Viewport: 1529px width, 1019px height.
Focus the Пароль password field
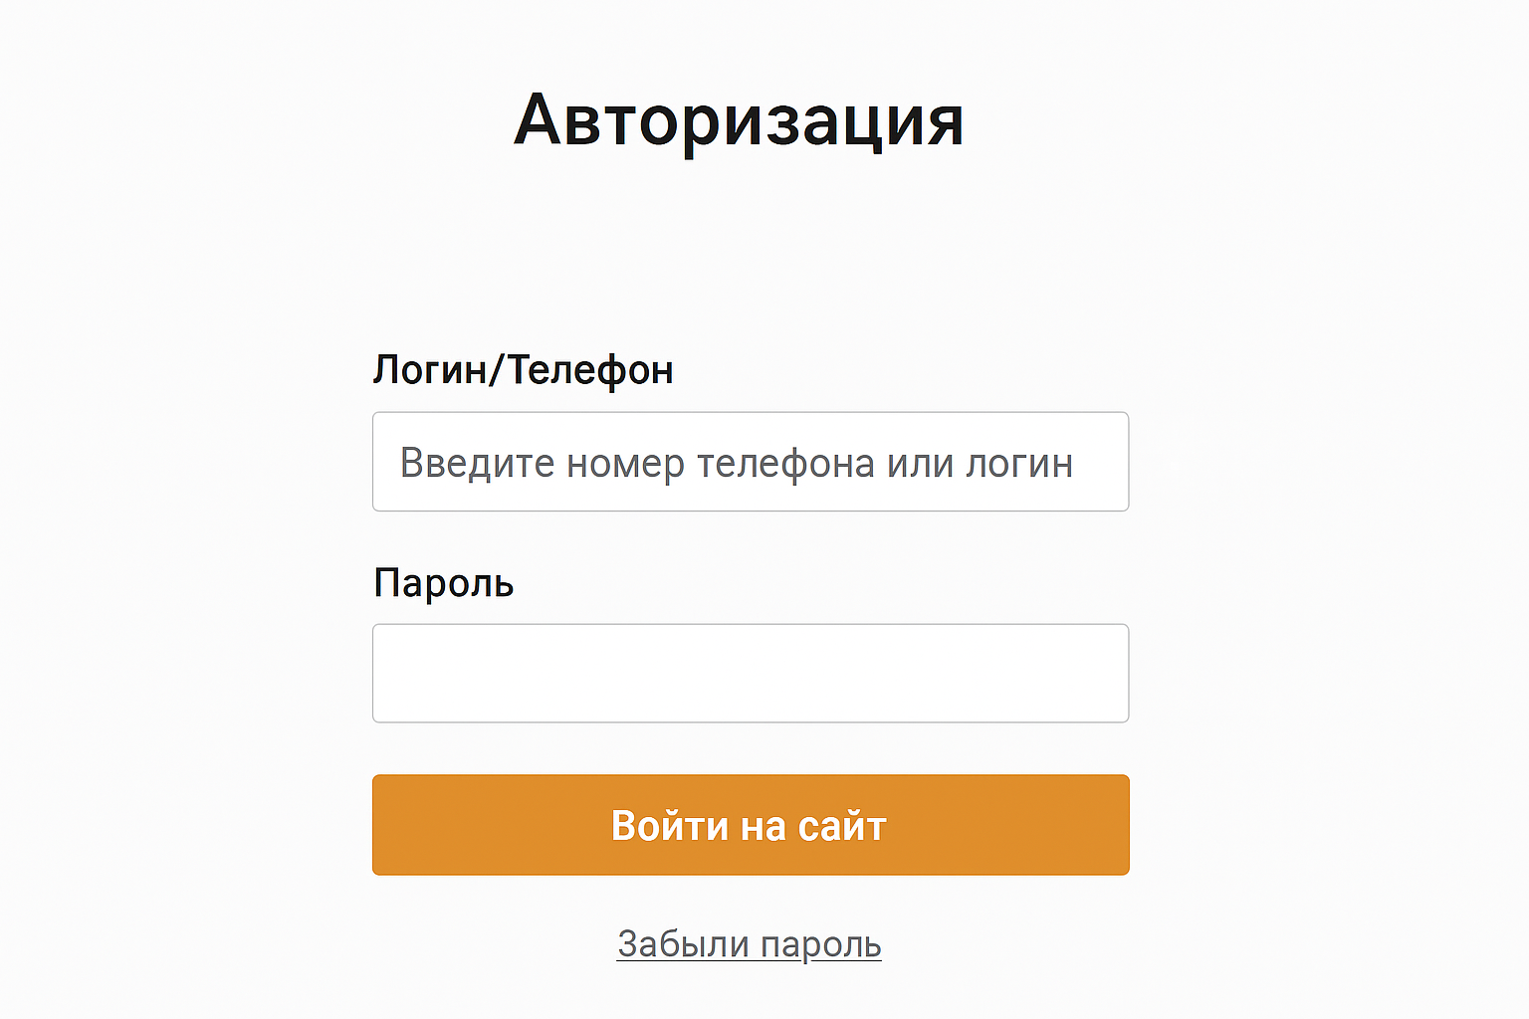[751, 673]
